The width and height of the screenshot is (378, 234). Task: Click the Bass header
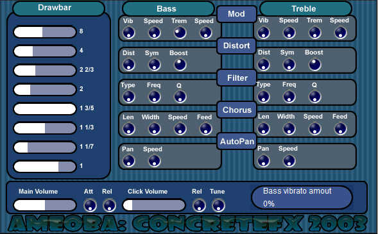coord(168,9)
